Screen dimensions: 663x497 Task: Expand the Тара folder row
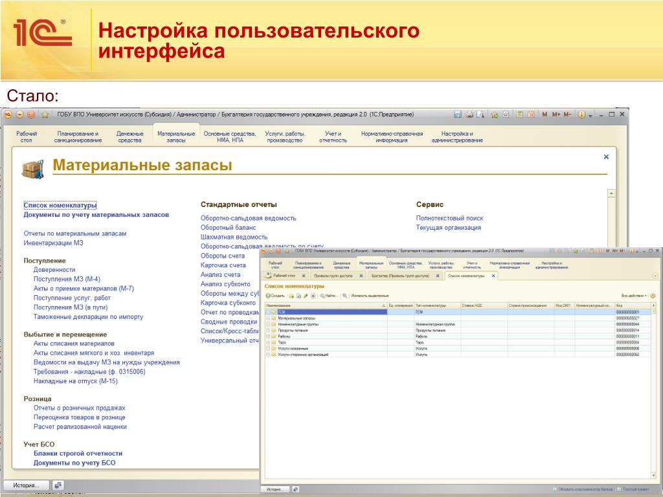[x=267, y=342]
